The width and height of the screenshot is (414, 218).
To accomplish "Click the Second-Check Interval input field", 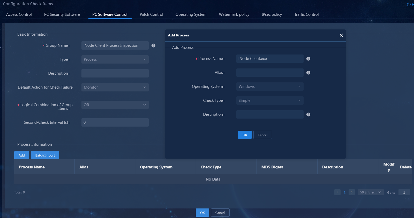I will (x=115, y=122).
